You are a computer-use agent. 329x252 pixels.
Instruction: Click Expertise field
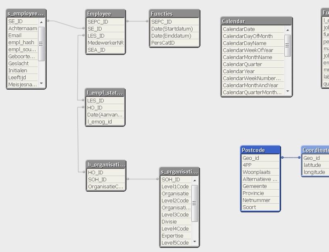(176, 236)
